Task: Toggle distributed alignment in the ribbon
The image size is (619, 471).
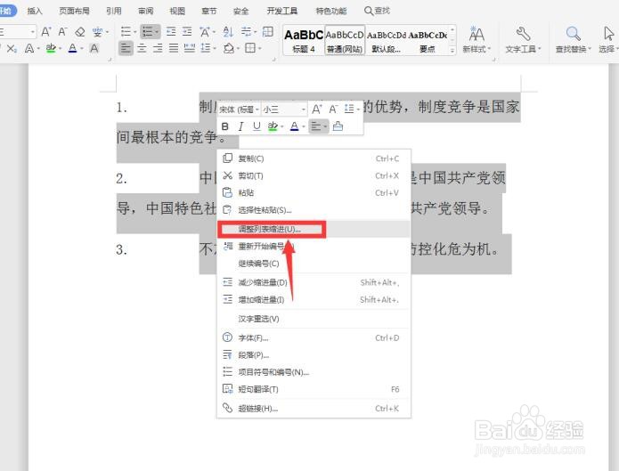Action: click(x=190, y=49)
